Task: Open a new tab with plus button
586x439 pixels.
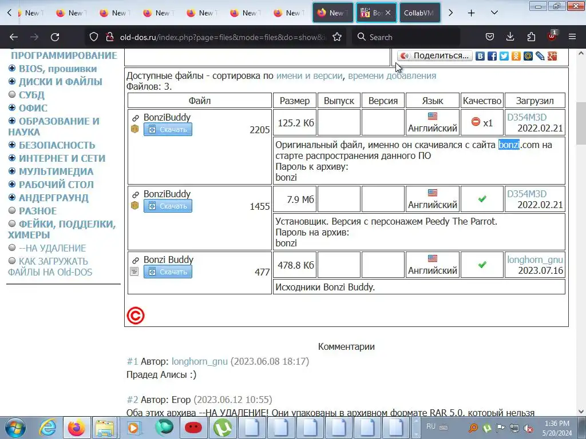Action: click(472, 13)
